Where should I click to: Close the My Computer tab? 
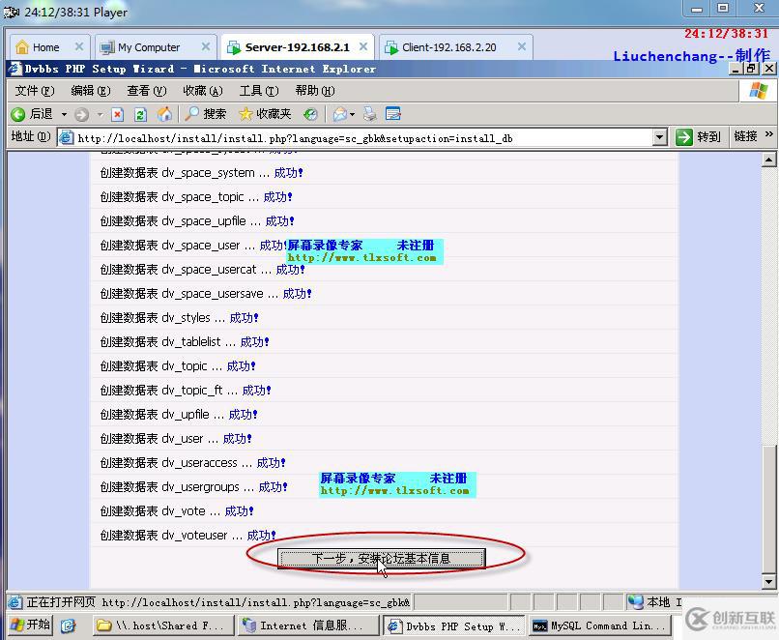[206, 46]
